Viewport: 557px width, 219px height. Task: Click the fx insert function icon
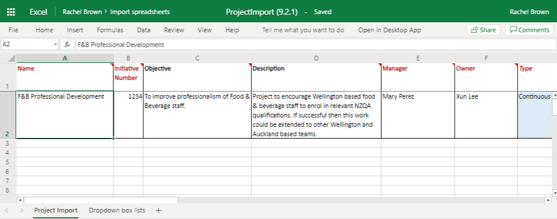click(x=67, y=45)
